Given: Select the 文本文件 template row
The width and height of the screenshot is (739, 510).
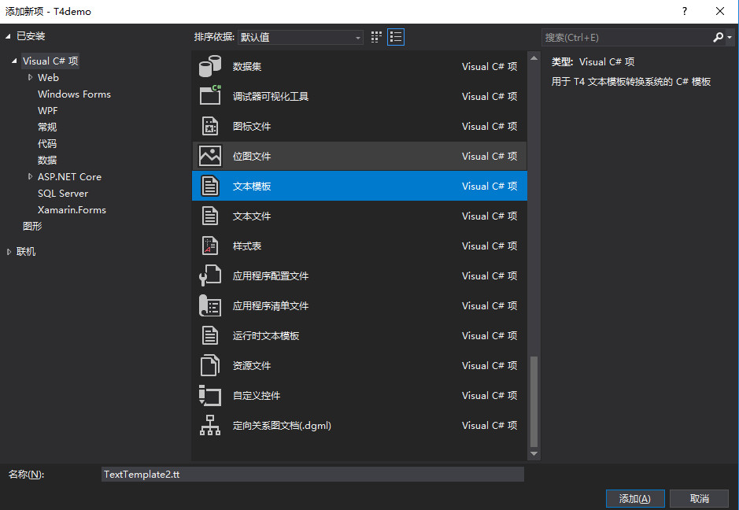Looking at the screenshot, I should (360, 216).
